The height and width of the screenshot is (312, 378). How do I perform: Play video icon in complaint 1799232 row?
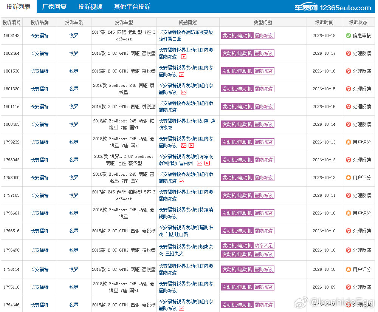191,145
